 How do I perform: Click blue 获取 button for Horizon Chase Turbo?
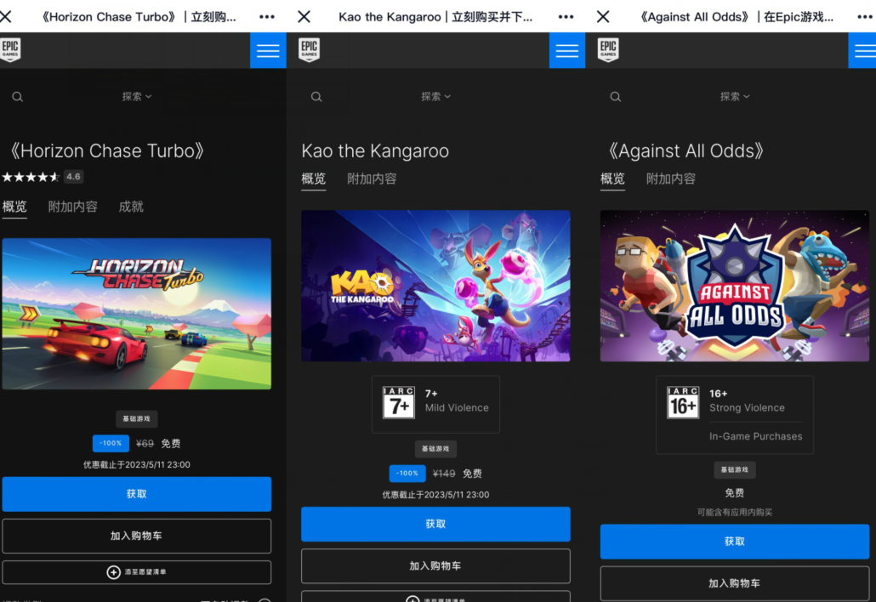point(136,494)
